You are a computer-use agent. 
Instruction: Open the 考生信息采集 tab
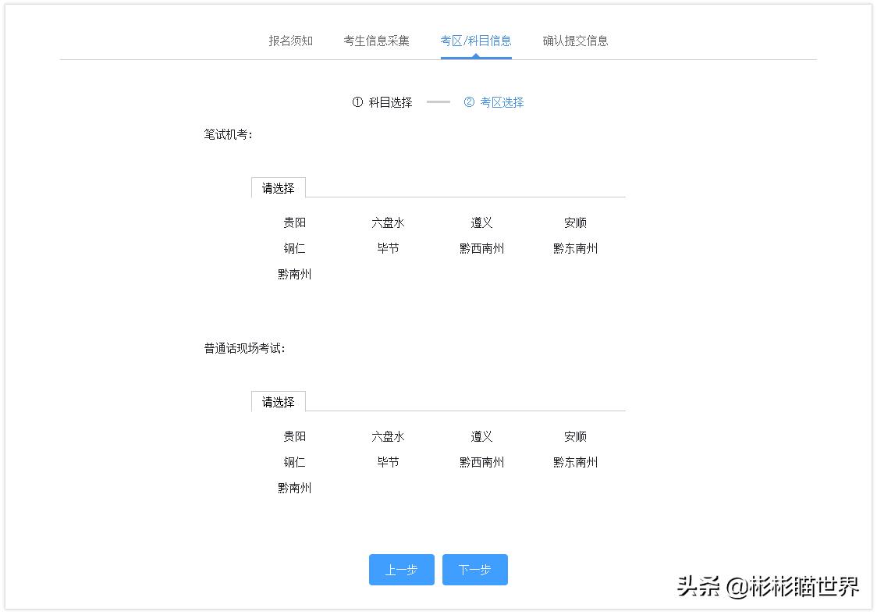(x=377, y=41)
